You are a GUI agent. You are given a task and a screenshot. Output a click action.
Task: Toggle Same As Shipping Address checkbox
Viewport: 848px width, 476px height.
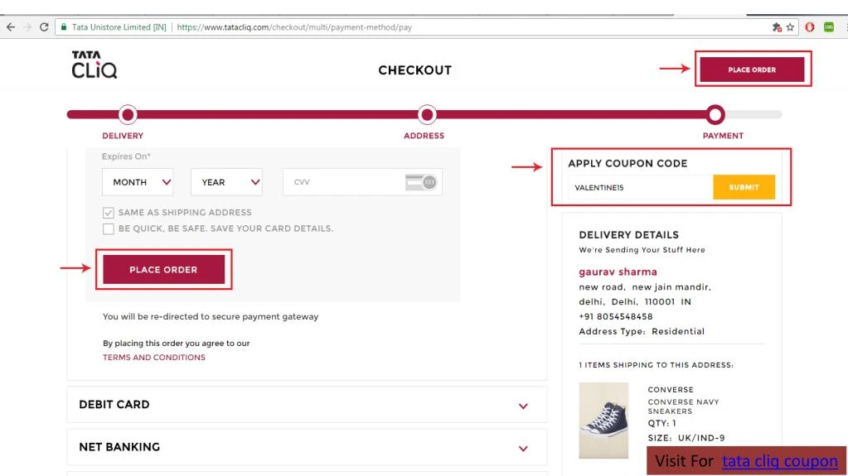[108, 212]
